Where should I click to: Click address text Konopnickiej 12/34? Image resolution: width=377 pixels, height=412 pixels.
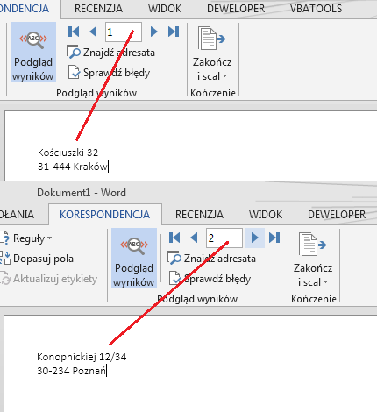[x=82, y=357]
